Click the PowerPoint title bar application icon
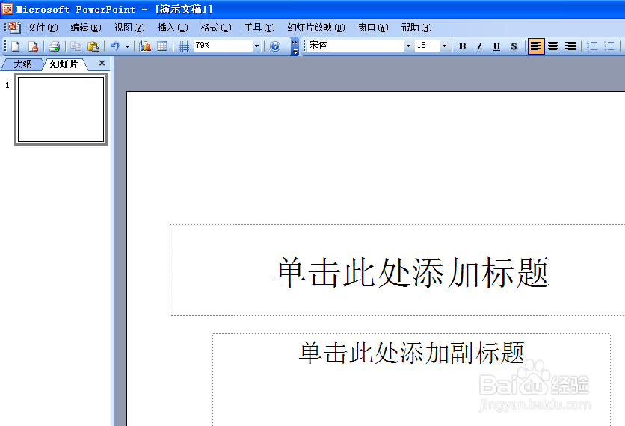 point(7,9)
